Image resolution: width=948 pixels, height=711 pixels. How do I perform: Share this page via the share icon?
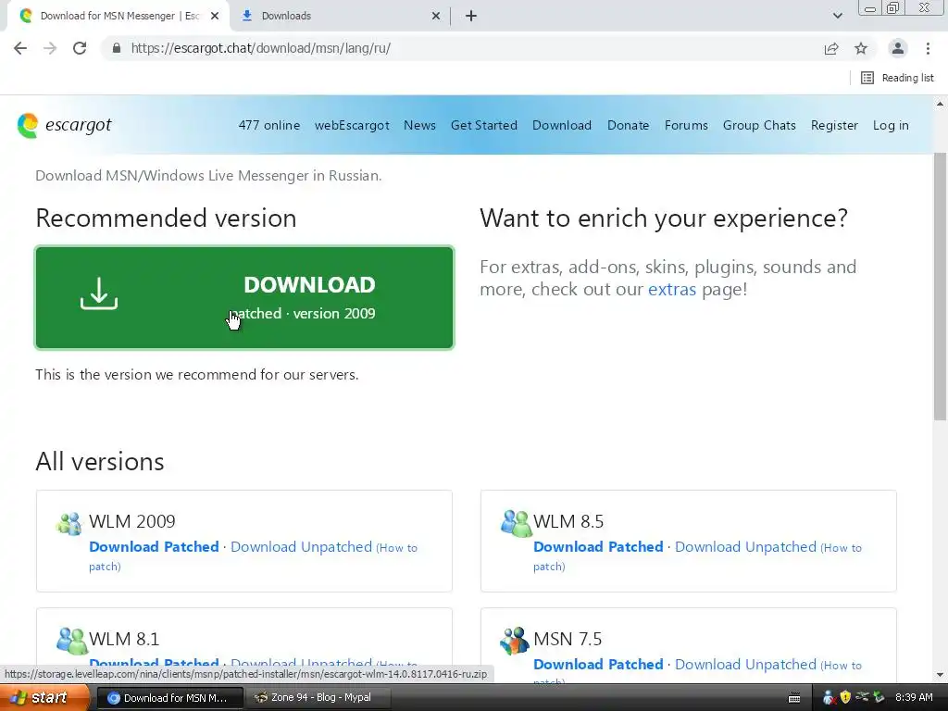coord(831,48)
